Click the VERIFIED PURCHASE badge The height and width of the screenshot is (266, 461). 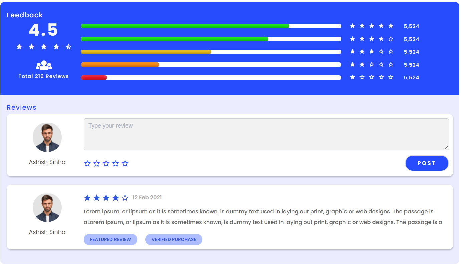click(x=174, y=240)
